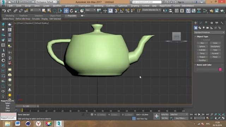Toggle Set Key mode
Screen dimensions: 226x127
point(165,118)
